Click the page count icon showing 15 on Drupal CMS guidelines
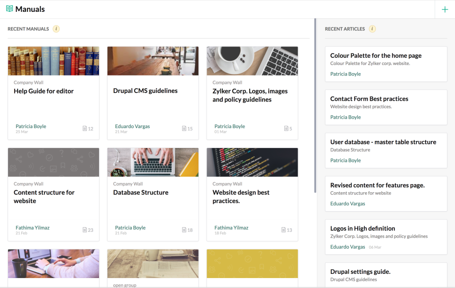This screenshot has height=288, width=455. [x=184, y=128]
